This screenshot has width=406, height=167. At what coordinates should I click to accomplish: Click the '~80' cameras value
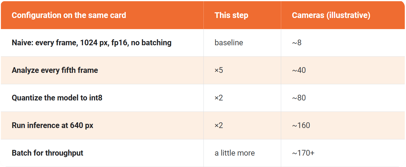(299, 98)
